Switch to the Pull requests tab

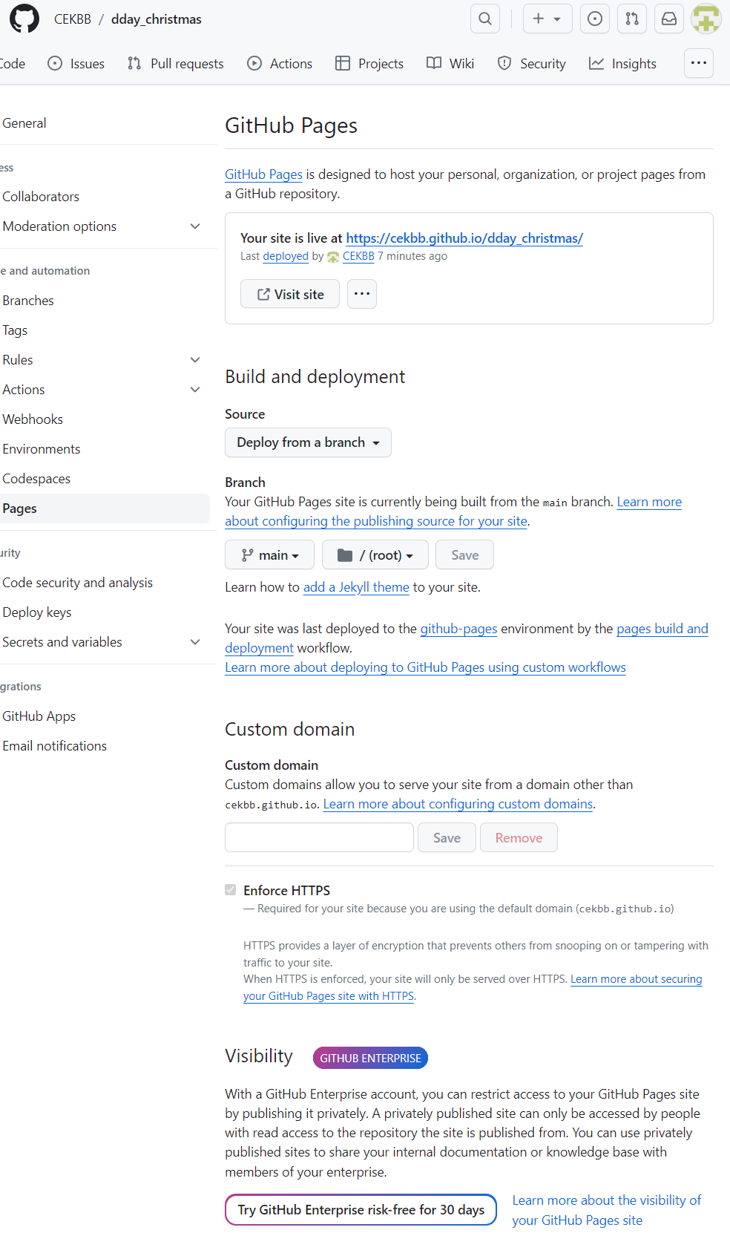click(x=175, y=64)
